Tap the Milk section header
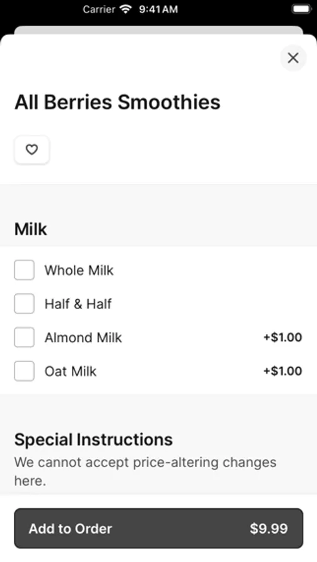 coord(31,229)
